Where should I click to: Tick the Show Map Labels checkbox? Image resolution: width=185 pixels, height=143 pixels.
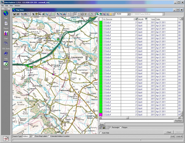click(x=33, y=136)
